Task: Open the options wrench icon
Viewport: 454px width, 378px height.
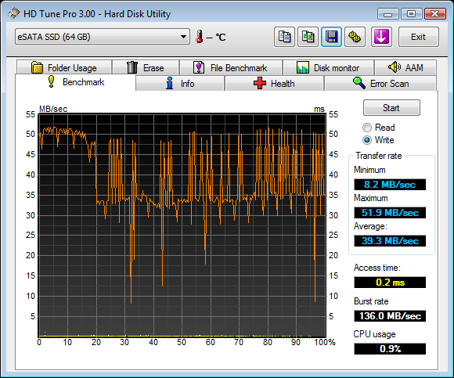Action: (x=355, y=37)
